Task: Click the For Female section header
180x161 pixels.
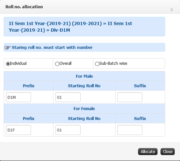Action: [x=84, y=108]
